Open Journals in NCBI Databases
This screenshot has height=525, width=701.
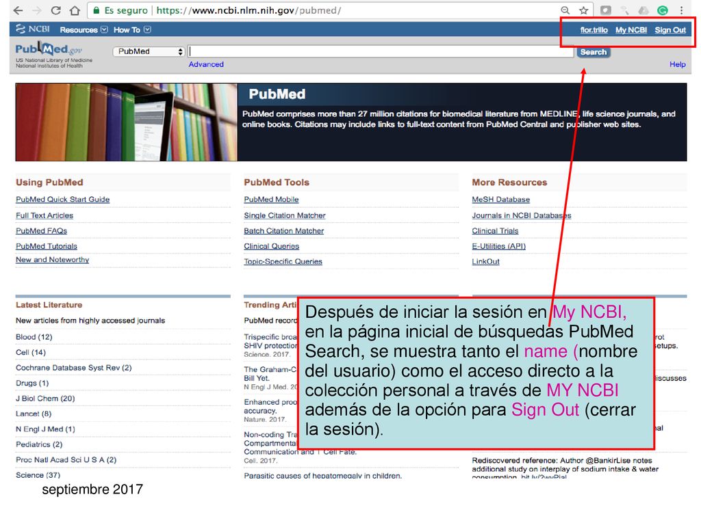pyautogui.click(x=521, y=215)
